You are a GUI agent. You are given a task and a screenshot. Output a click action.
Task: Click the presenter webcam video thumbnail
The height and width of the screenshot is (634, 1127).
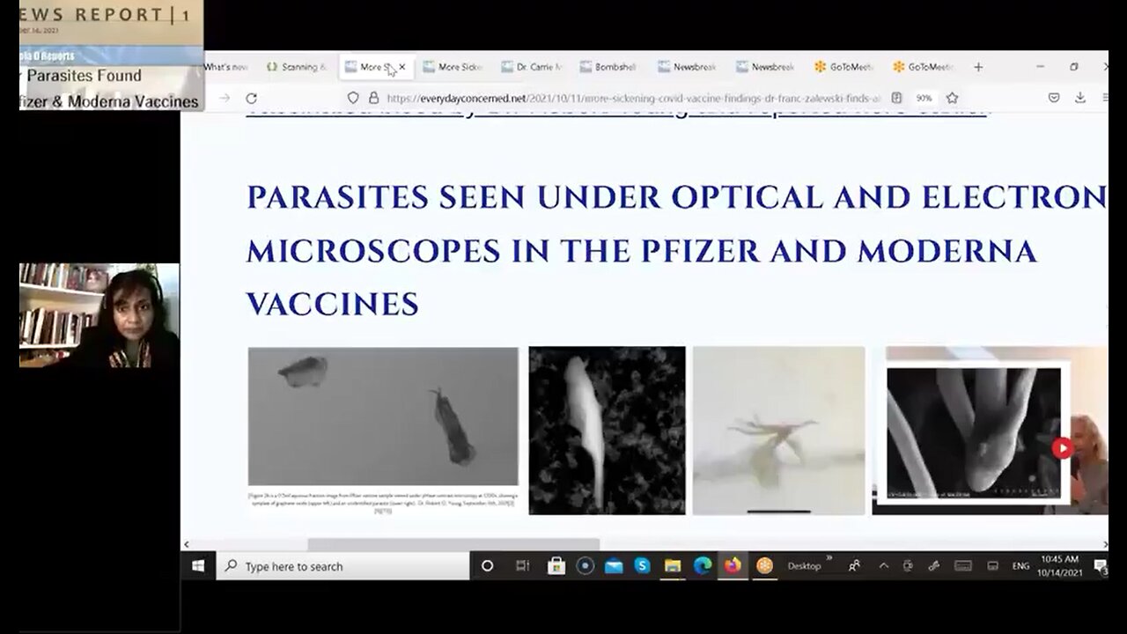tap(99, 315)
